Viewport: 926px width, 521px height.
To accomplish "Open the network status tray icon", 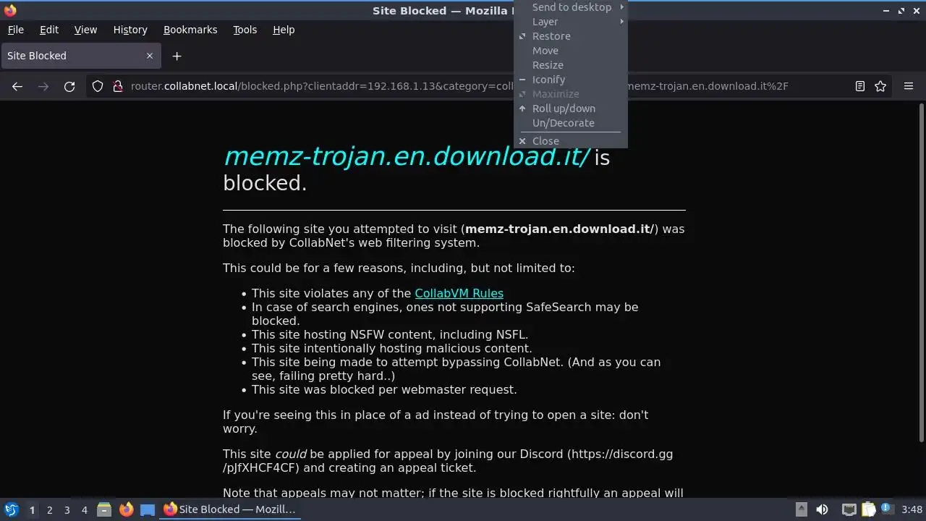I will (849, 509).
